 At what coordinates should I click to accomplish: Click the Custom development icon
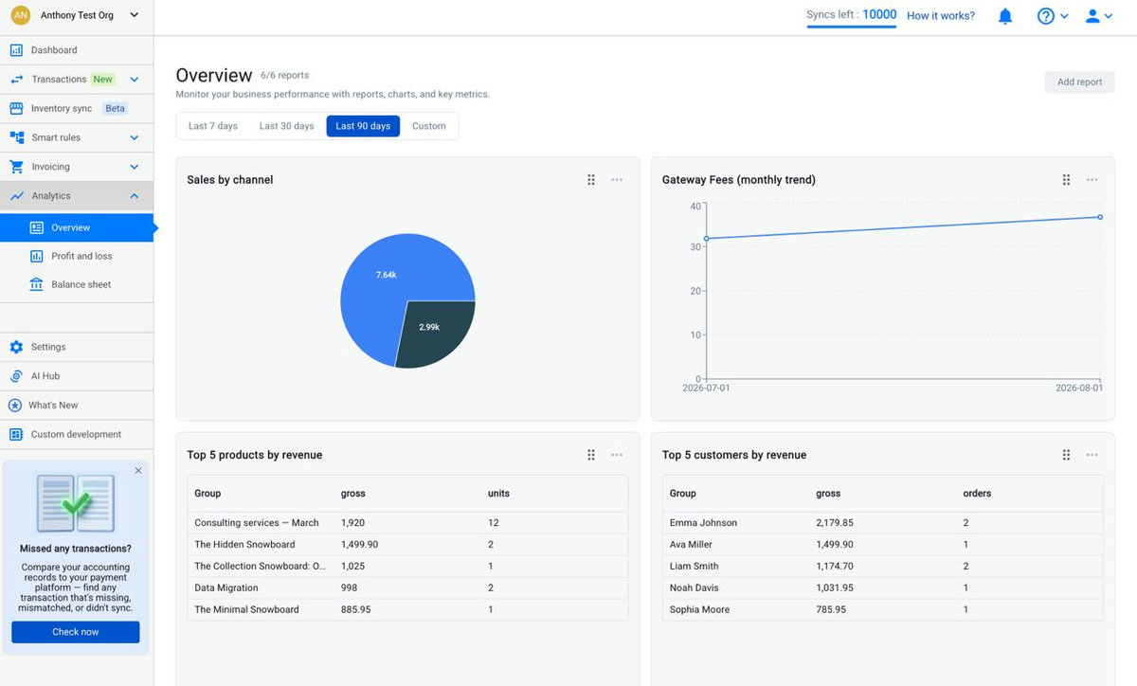[16, 434]
